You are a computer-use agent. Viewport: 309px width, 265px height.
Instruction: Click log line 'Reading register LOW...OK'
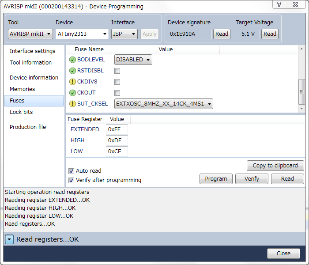[39, 216]
